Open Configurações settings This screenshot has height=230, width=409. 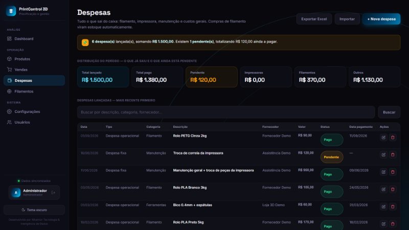point(34,111)
